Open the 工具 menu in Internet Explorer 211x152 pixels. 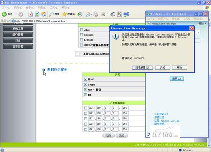click(54, 8)
